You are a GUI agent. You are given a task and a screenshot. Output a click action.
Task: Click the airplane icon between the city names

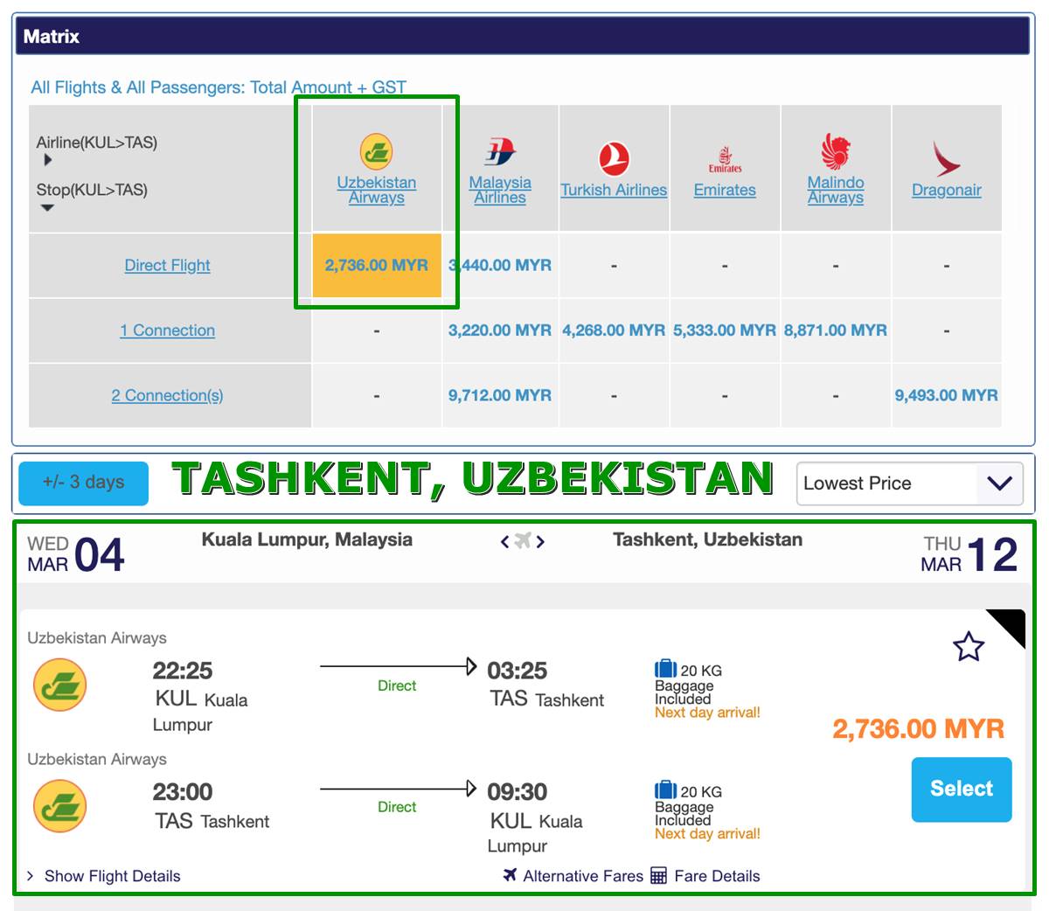click(x=523, y=541)
